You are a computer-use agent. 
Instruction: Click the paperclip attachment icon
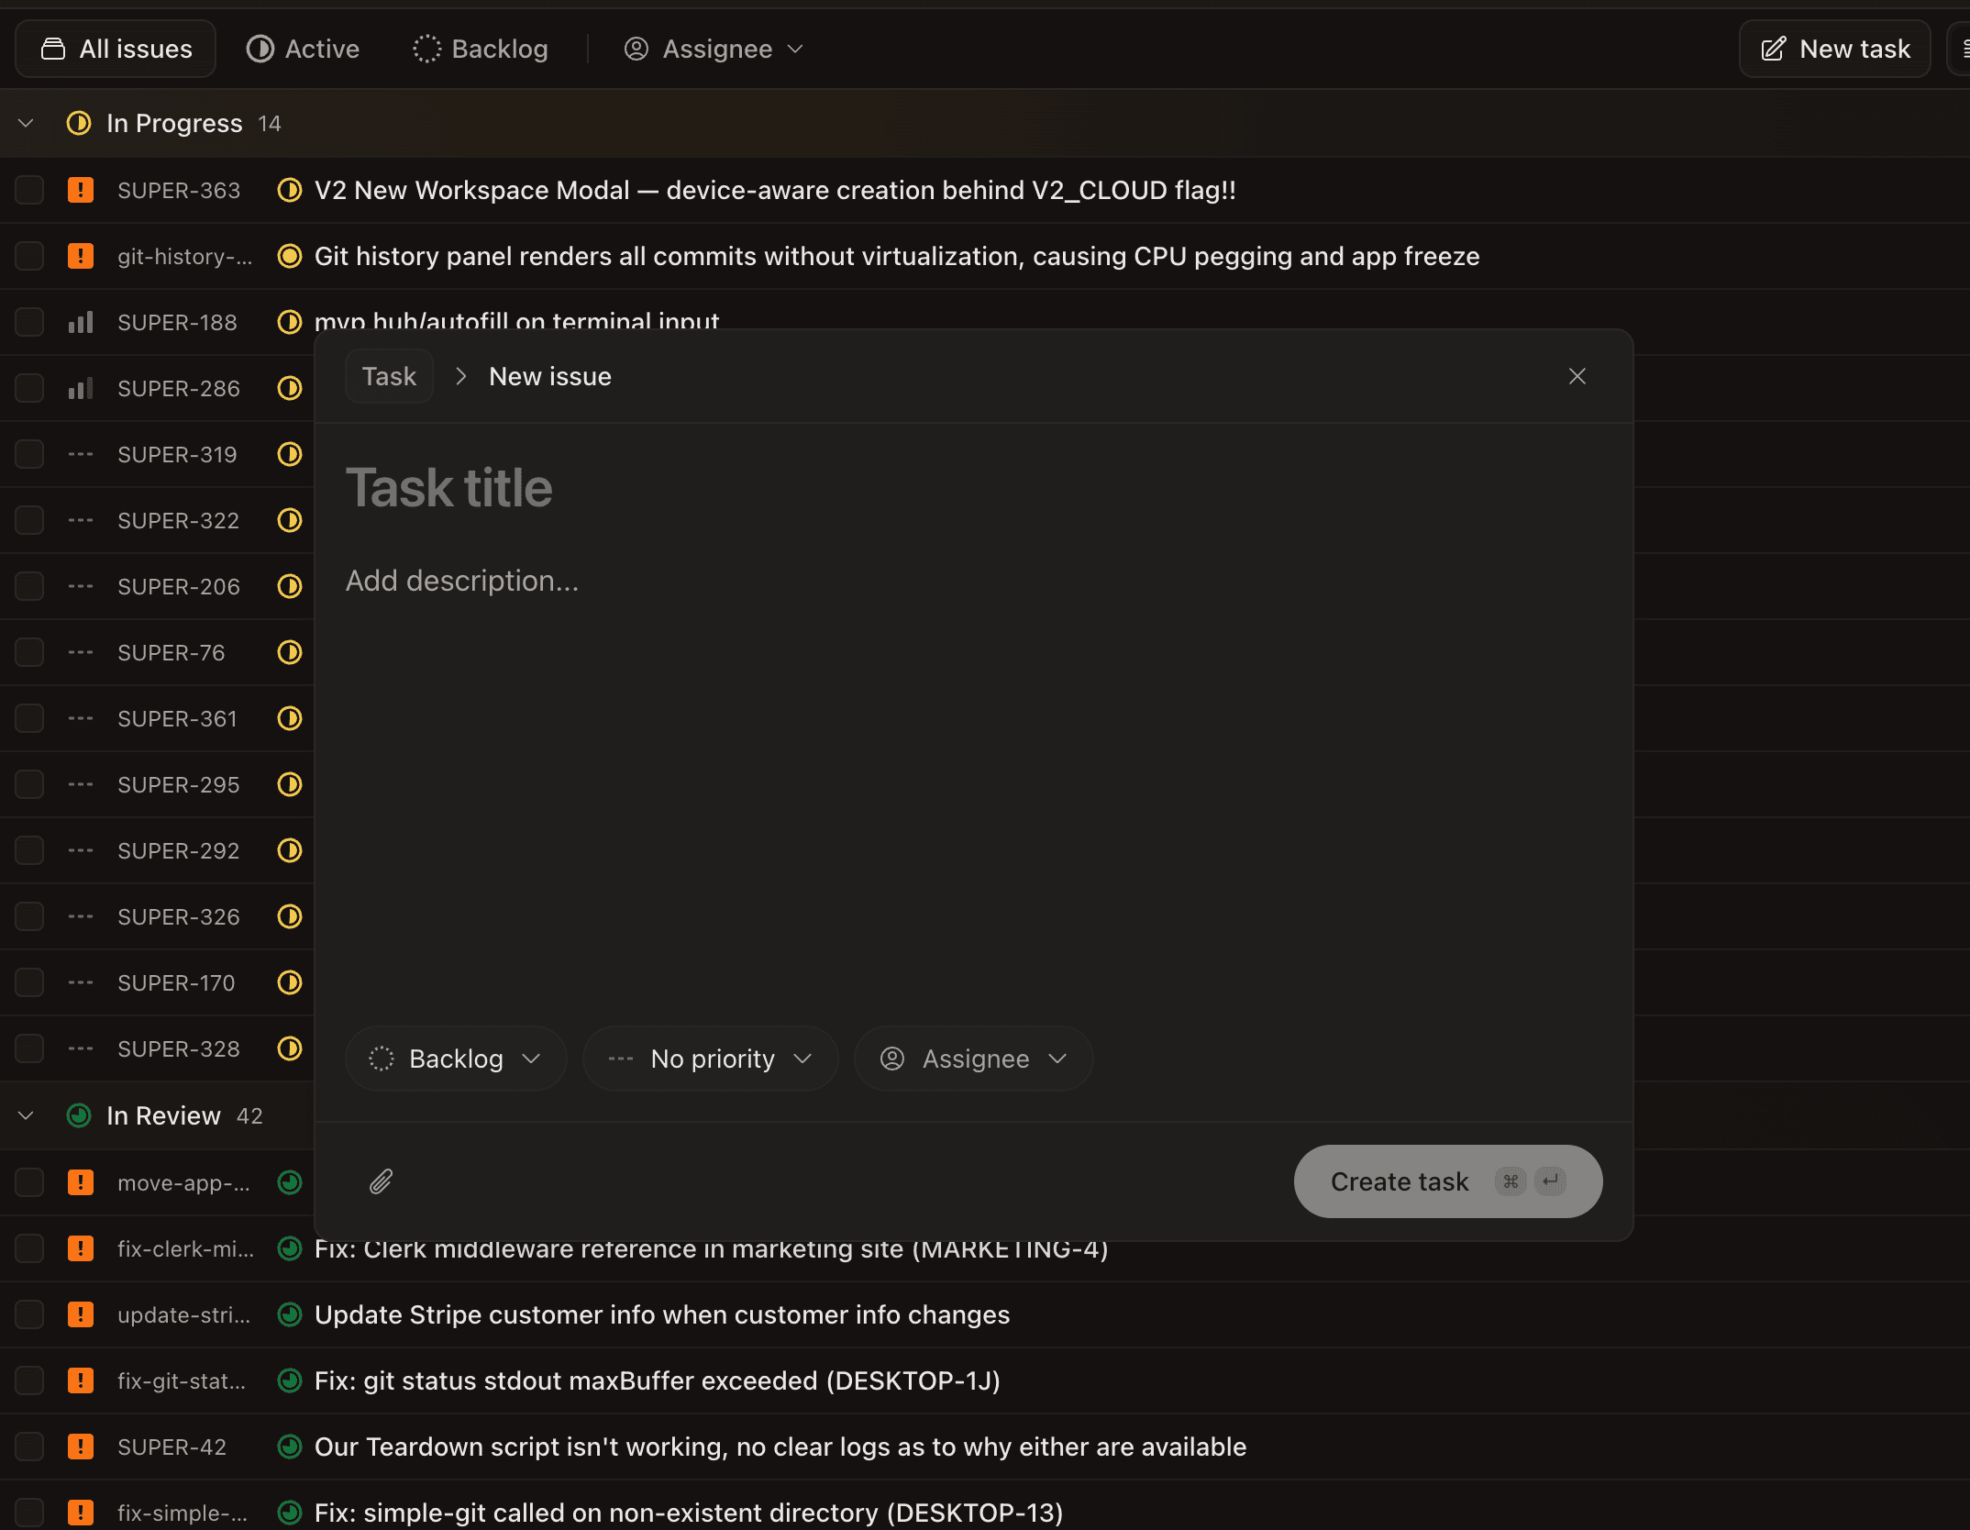[381, 1181]
